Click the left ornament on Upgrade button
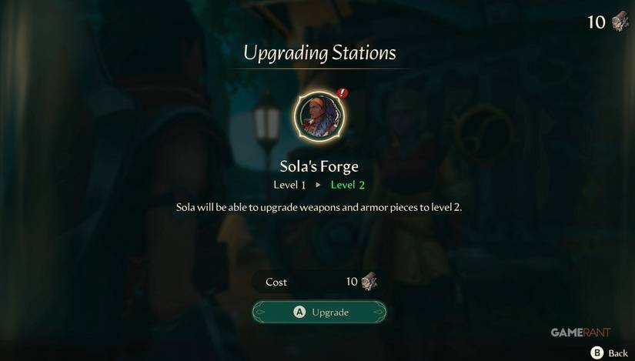The image size is (635, 361). click(260, 312)
